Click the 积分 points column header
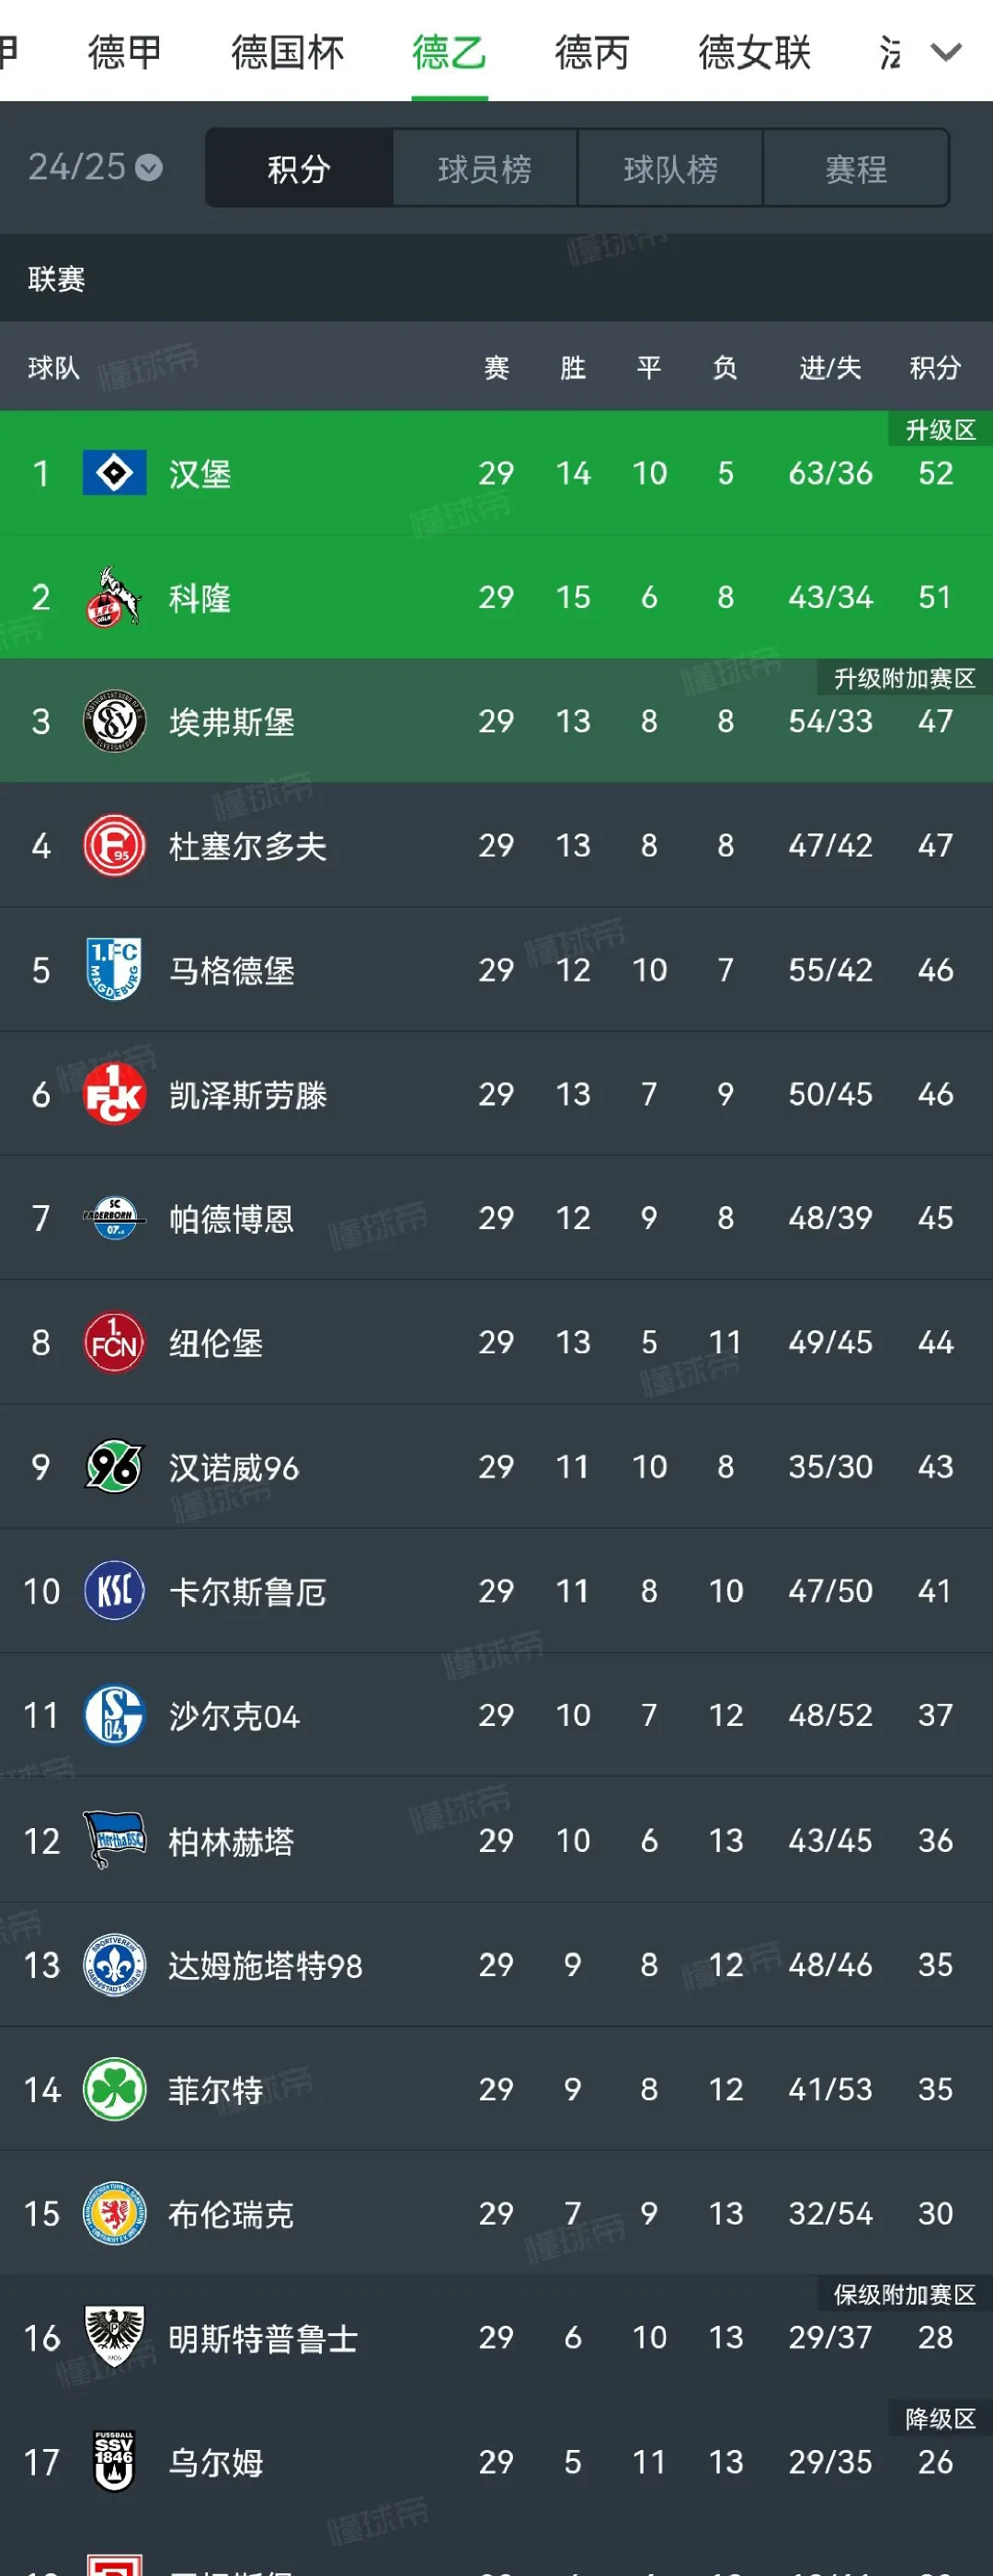Screen dimensions: 993x2576 tap(935, 368)
